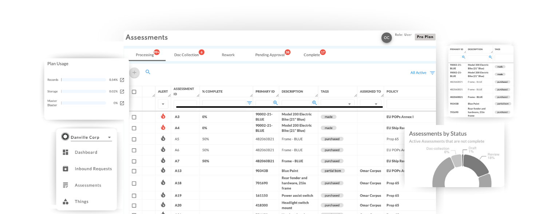Switch to the Pending Approval tab
The image size is (559, 214).
pyautogui.click(x=270, y=55)
